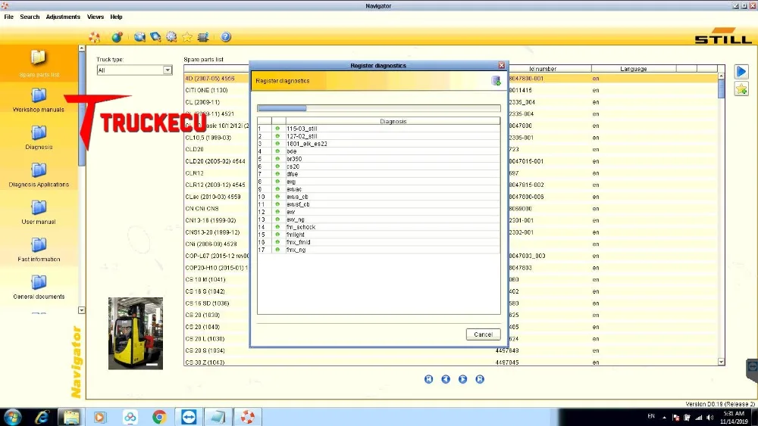Image resolution: width=758 pixels, height=426 pixels.
Task: Select diagnosis row dfue
Action: coord(378,174)
